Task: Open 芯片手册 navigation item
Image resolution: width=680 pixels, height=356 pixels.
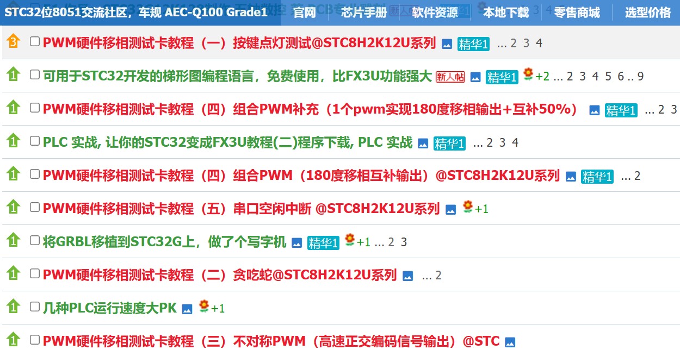Action: pos(364,13)
